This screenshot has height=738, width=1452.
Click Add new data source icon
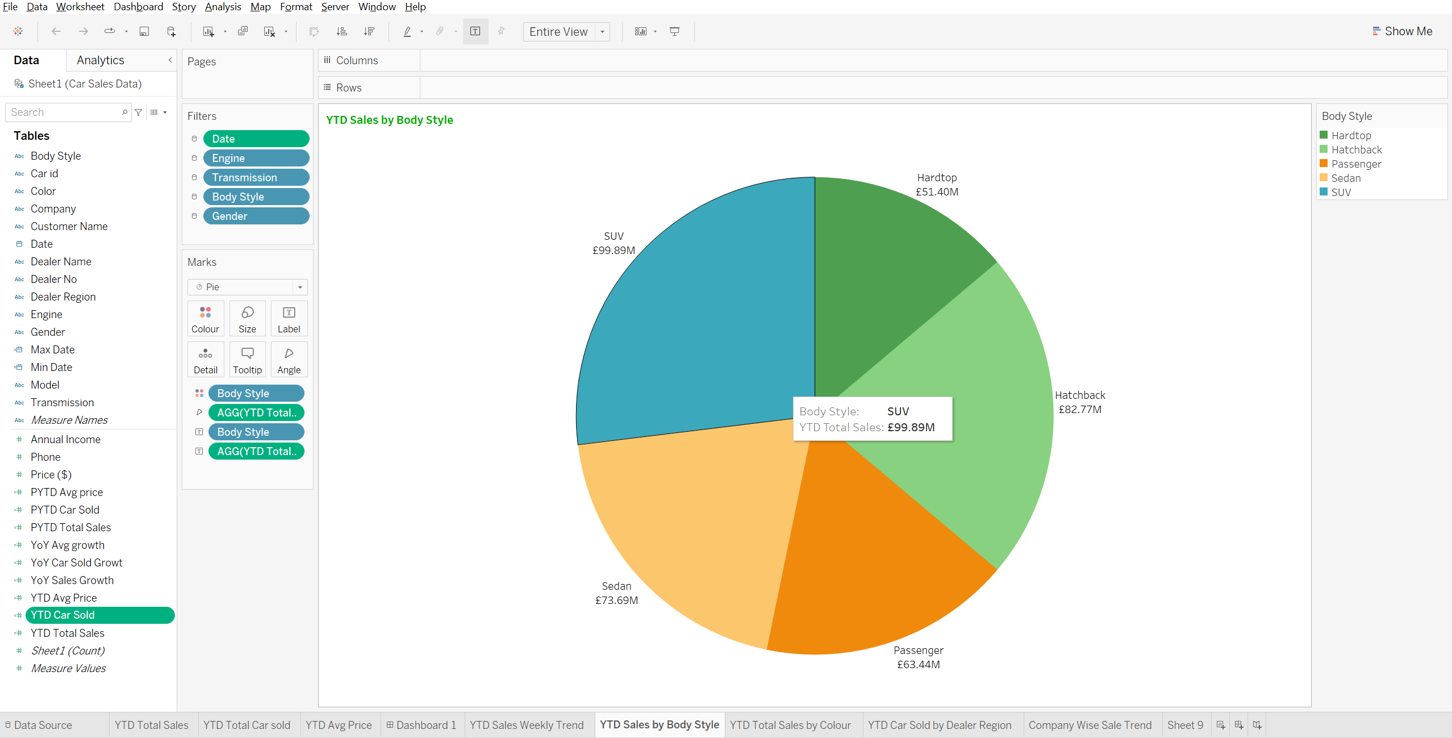point(171,32)
